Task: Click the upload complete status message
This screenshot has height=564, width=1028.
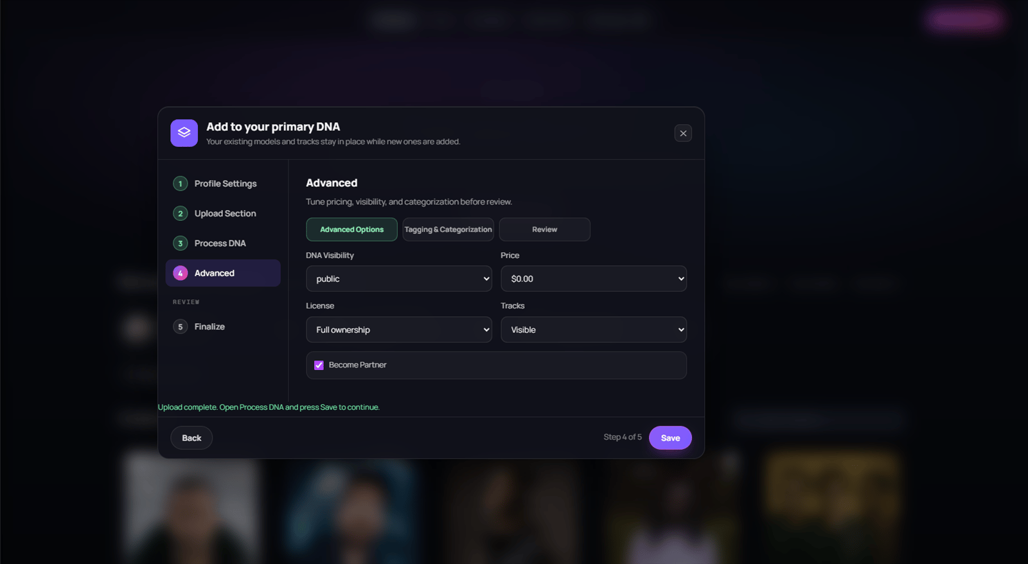Action: (269, 407)
